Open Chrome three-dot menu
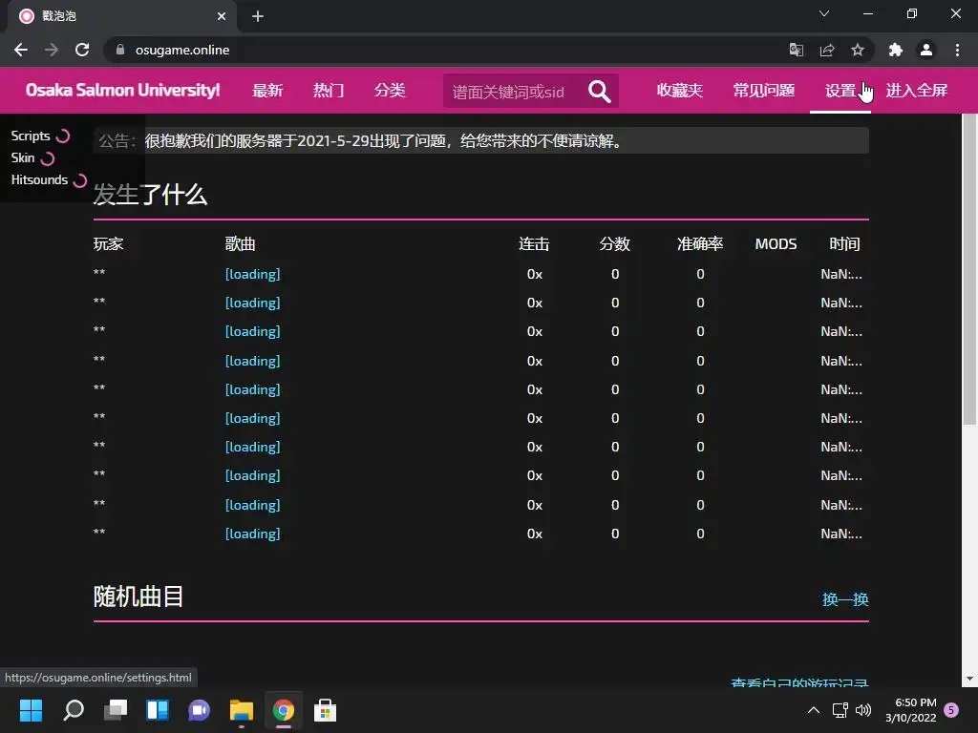Image resolution: width=978 pixels, height=733 pixels. pos(957,50)
